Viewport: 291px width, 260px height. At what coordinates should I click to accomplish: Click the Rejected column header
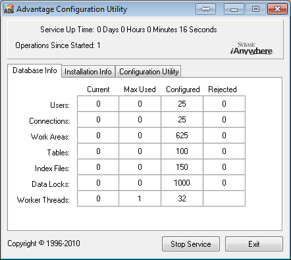(x=223, y=90)
